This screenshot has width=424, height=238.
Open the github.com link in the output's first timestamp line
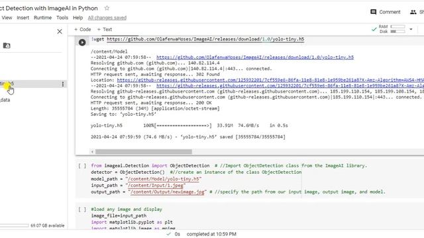click(255, 58)
